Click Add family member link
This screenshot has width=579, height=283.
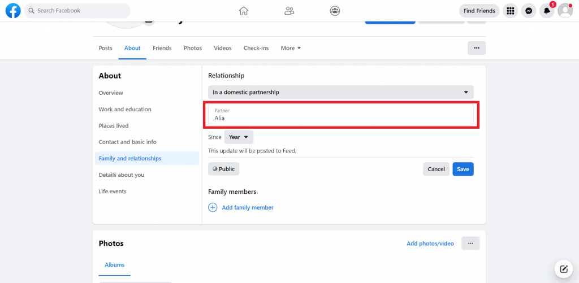coord(248,207)
